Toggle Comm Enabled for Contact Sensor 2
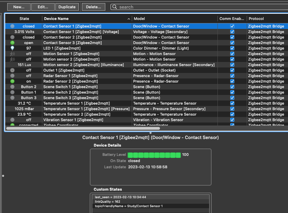This screenshot has width=288, height=213. 232,37
